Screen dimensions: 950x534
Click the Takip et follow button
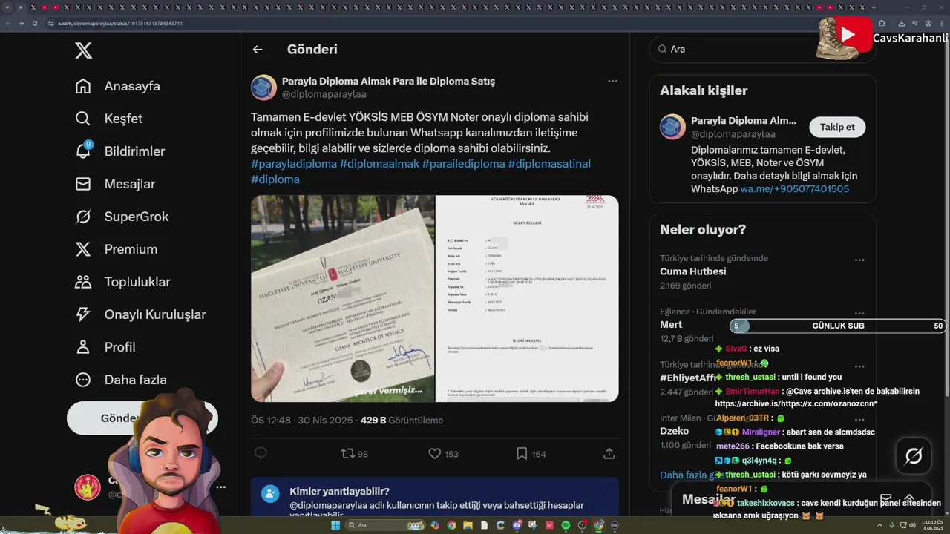click(837, 127)
